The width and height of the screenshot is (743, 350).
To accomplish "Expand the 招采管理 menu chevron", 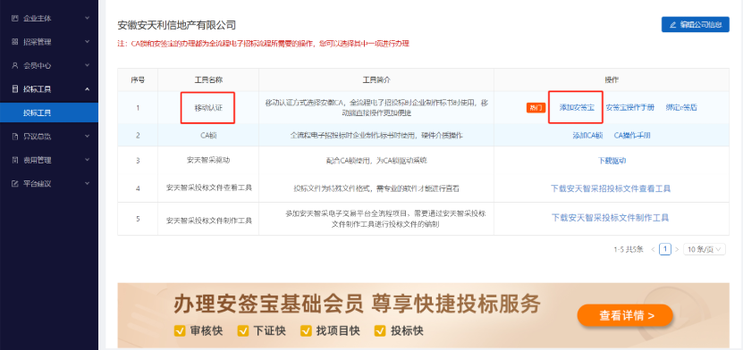I will 88,42.
